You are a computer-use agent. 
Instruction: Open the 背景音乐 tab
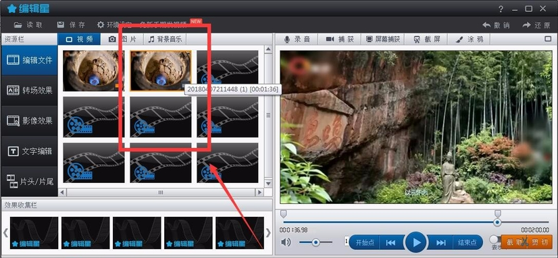click(x=165, y=39)
